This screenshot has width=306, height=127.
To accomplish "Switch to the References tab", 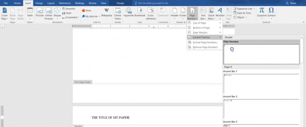I will coord(65,3).
